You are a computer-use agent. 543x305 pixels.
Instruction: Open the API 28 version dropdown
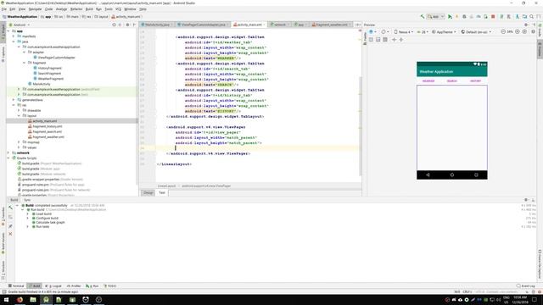[x=423, y=32]
